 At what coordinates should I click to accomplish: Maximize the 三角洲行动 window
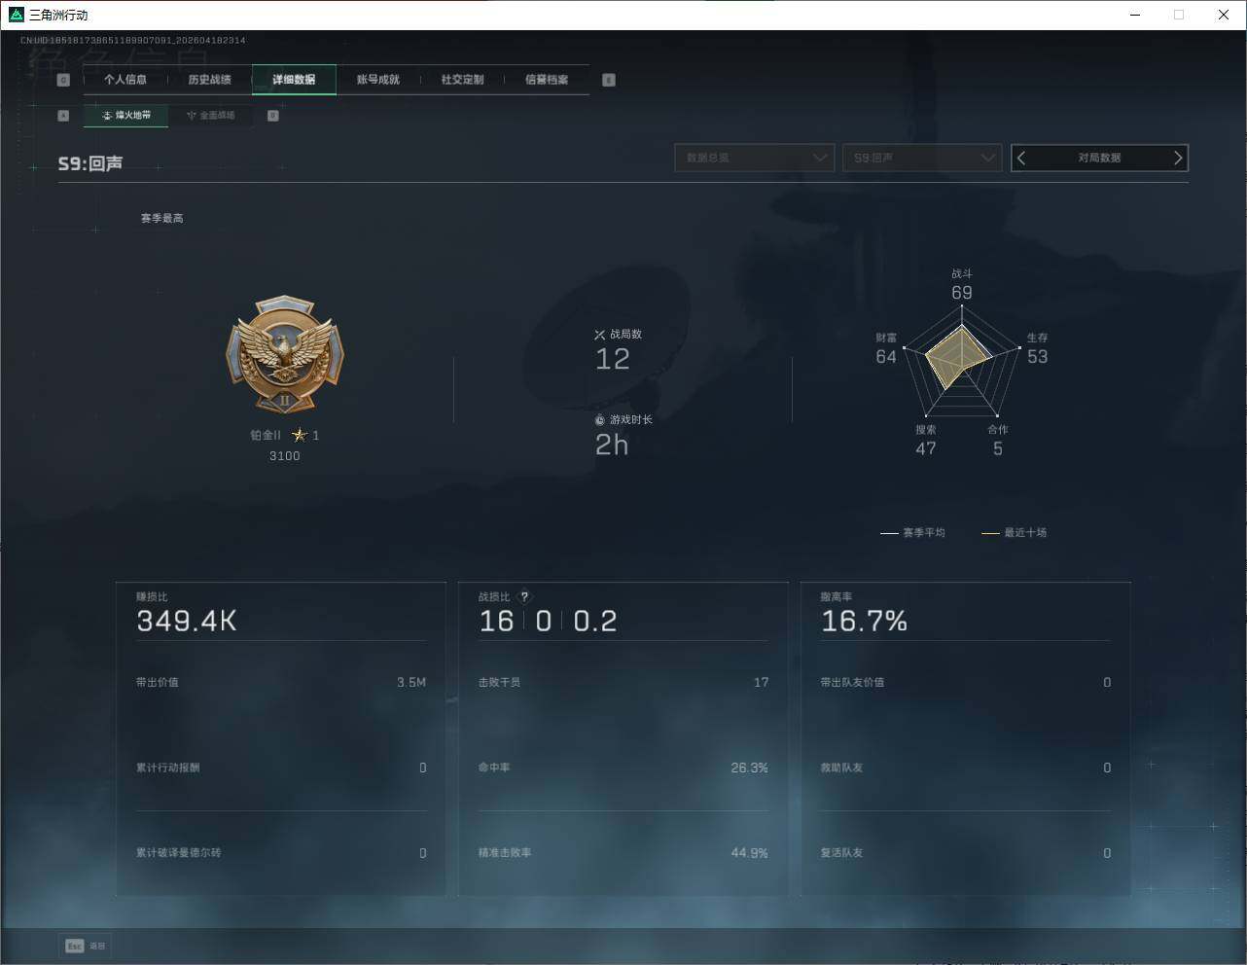click(x=1179, y=15)
